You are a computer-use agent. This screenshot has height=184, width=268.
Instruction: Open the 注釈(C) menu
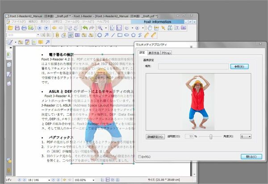57,21
